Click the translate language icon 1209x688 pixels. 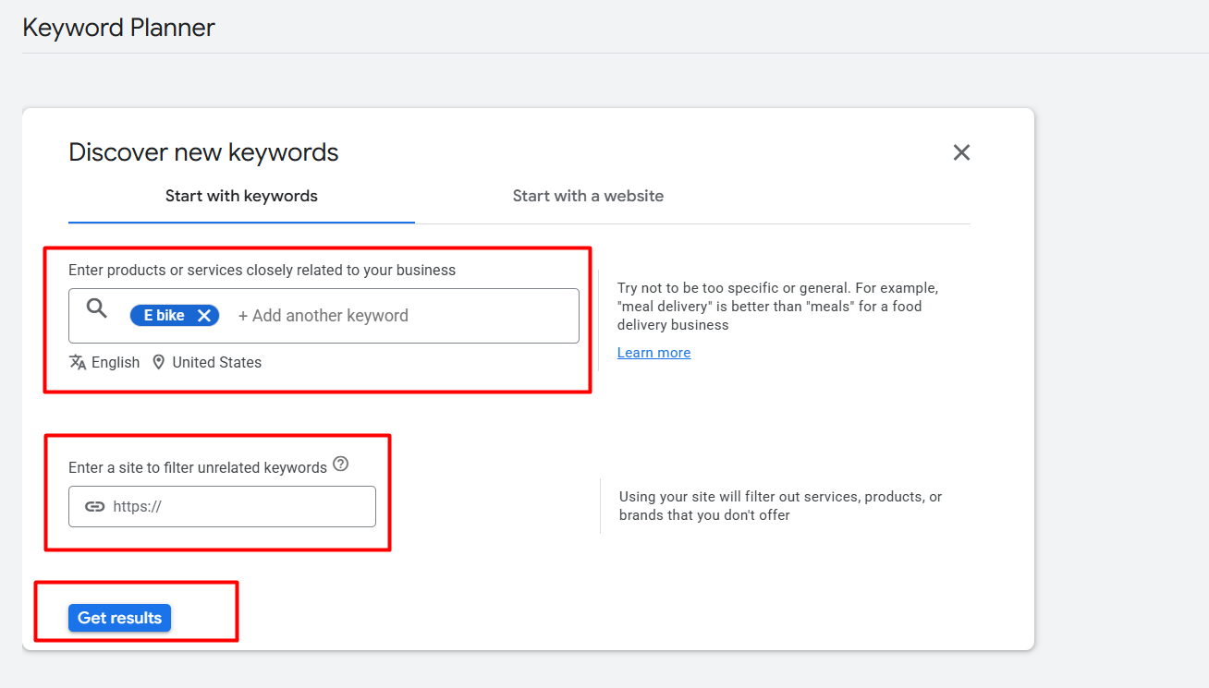(78, 362)
